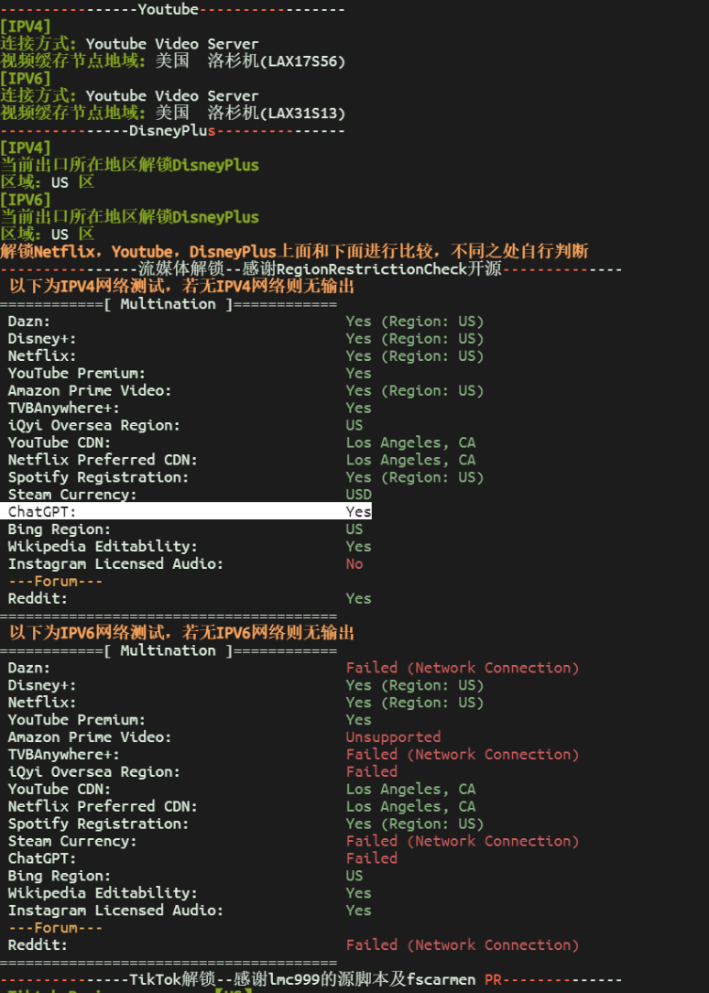Click Spotify Registration row in IPV6 test
Screen dimensions: 709x993
(245, 824)
